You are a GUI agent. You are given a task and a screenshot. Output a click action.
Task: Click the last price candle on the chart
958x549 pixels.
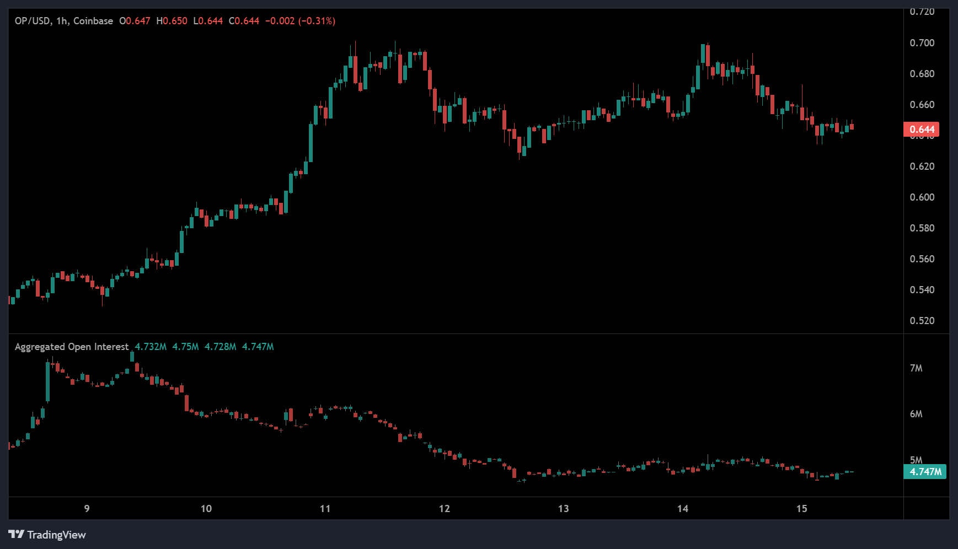coord(852,127)
